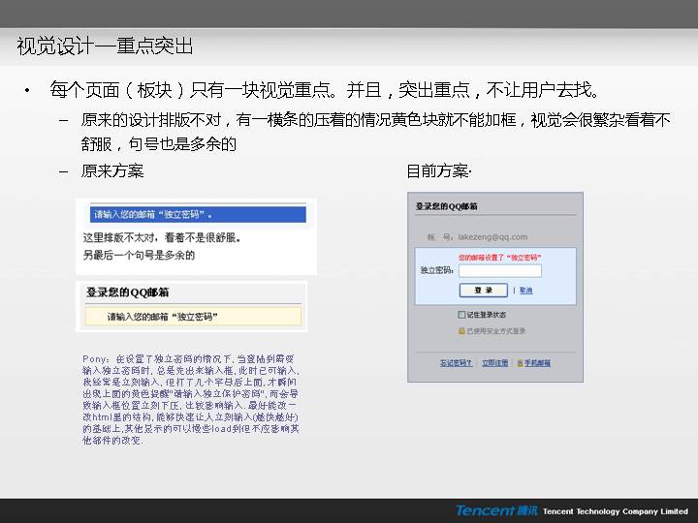Enable the 记住登录状态 checkbox
The height and width of the screenshot is (523, 698).
[462, 315]
